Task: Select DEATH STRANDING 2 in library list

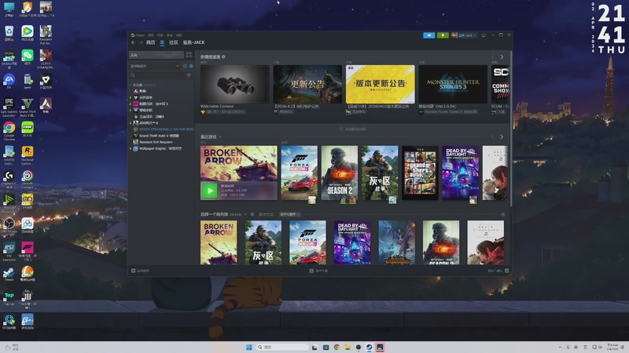Action: click(x=164, y=129)
